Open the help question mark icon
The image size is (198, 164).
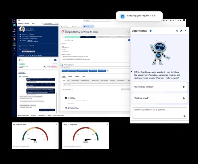[176, 20]
